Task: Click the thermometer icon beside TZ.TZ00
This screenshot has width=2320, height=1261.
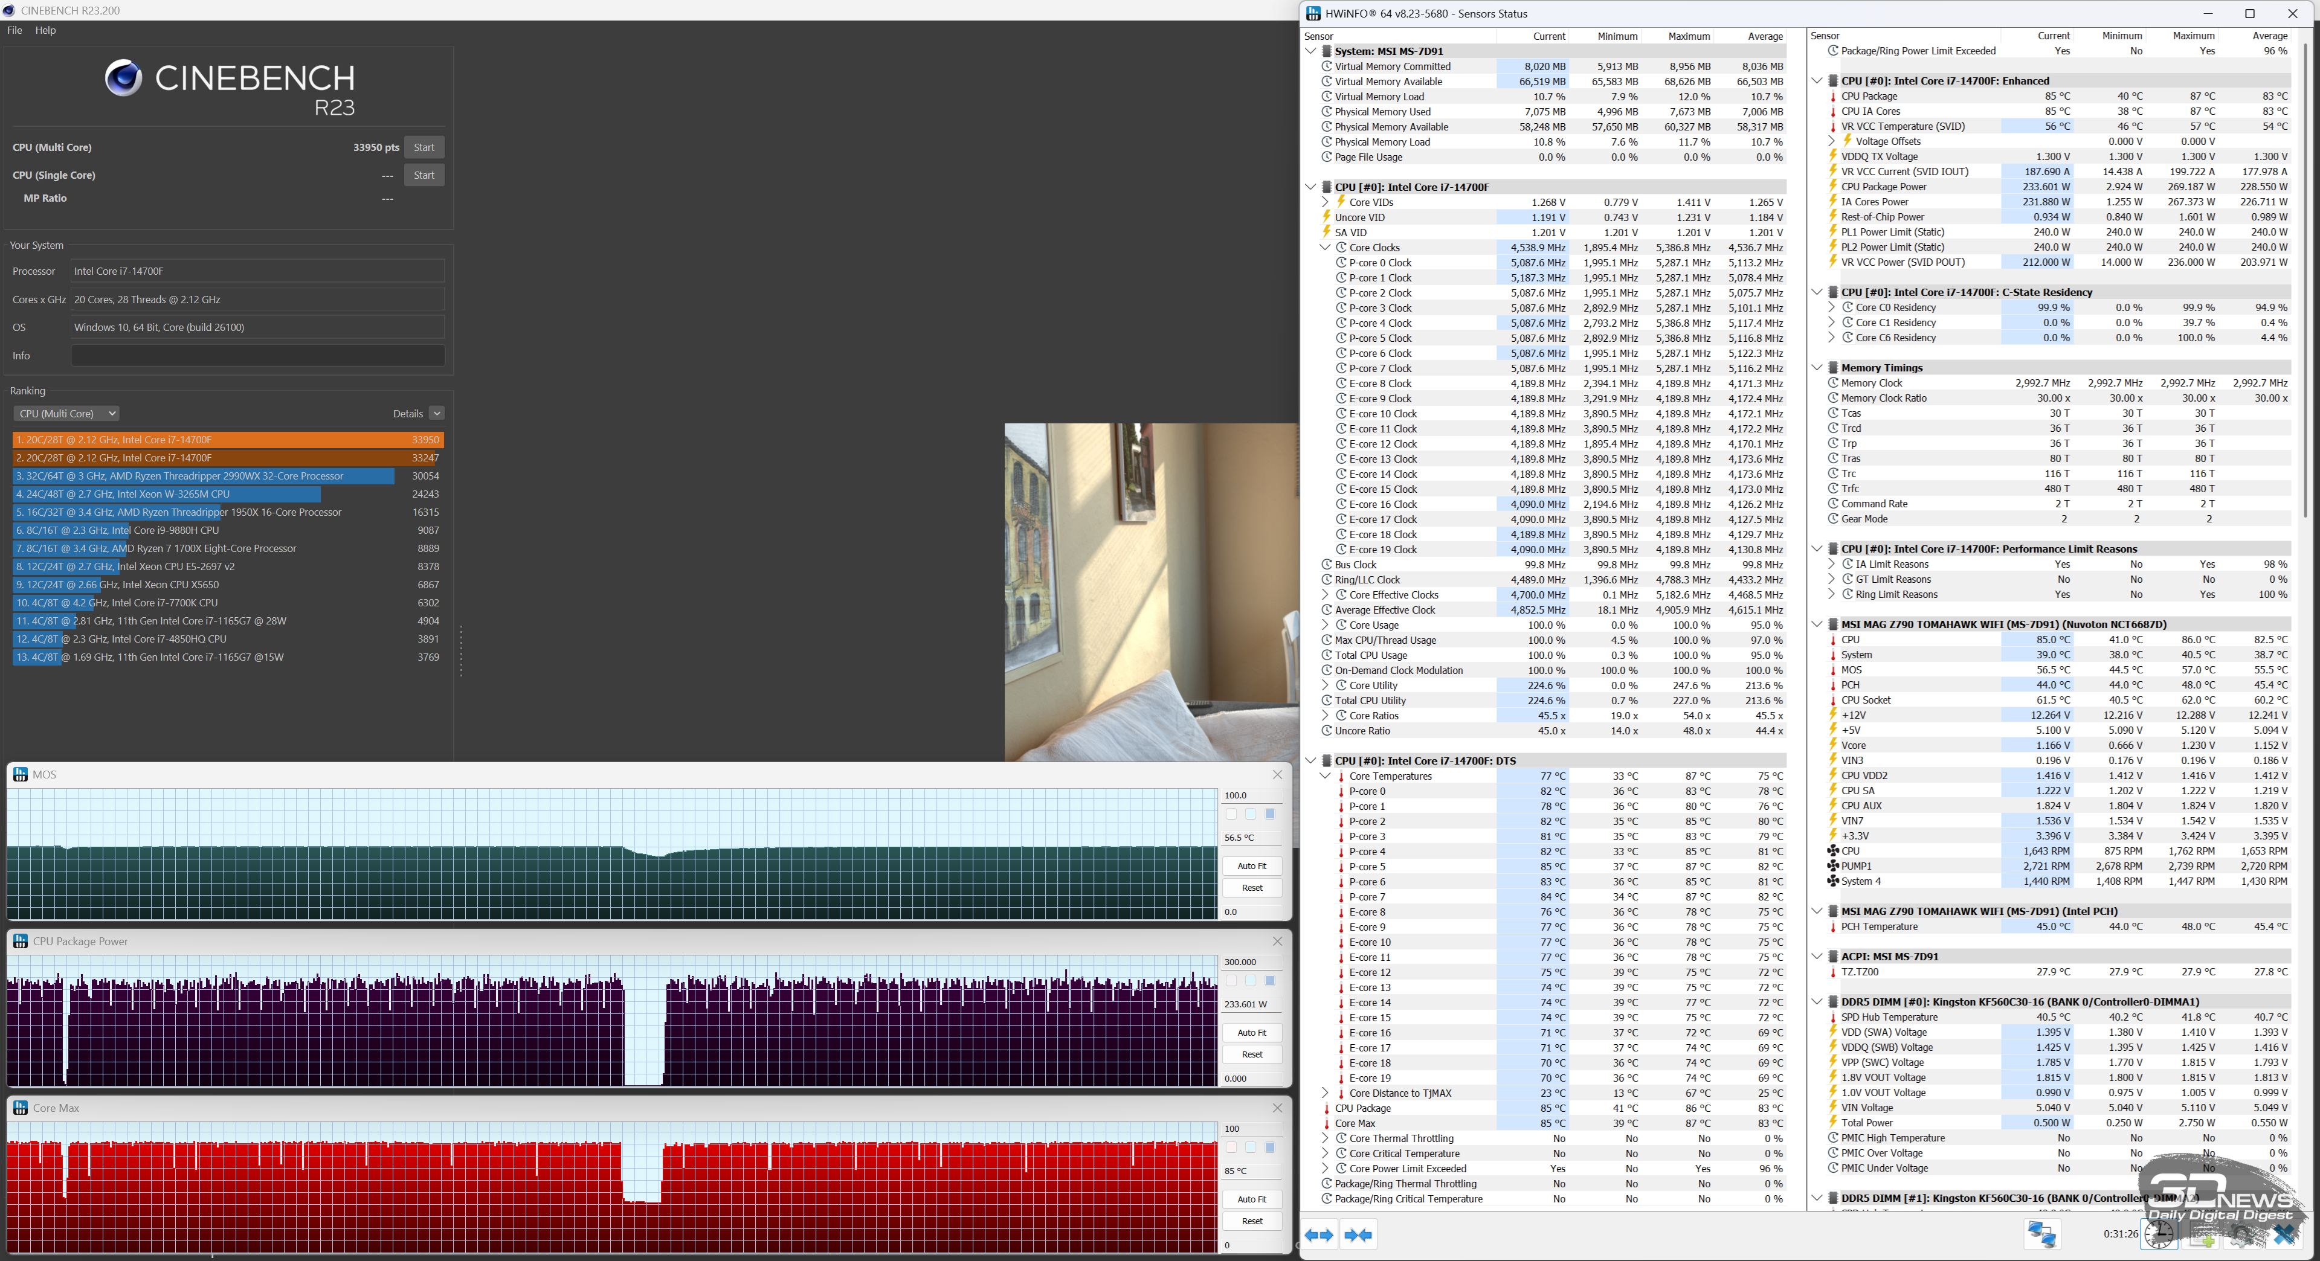Action: [x=1832, y=972]
